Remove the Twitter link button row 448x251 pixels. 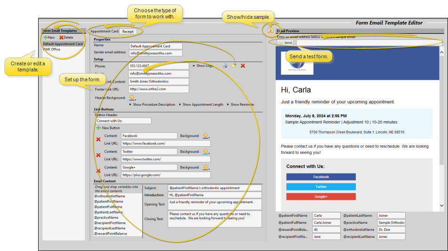[x=98, y=155]
